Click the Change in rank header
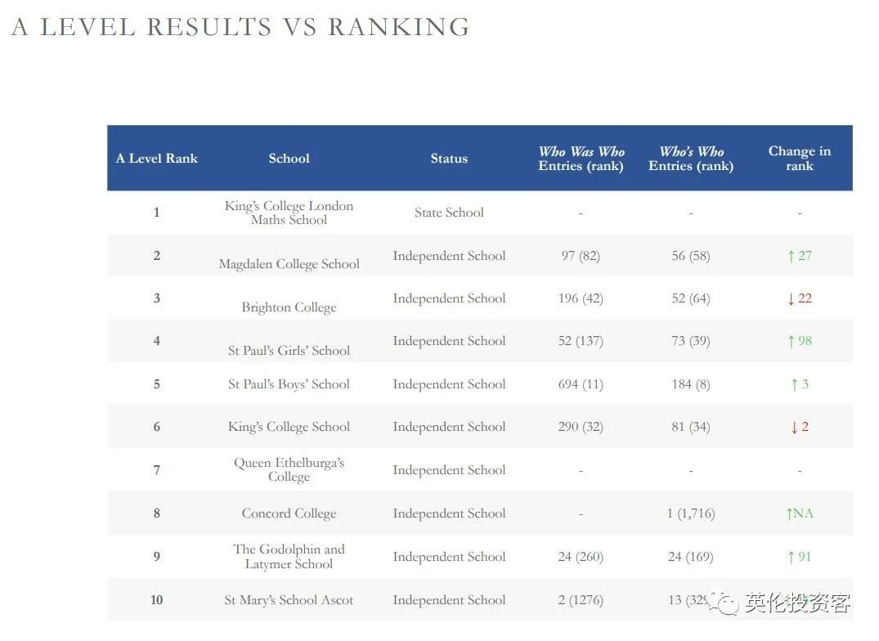 coord(799,159)
